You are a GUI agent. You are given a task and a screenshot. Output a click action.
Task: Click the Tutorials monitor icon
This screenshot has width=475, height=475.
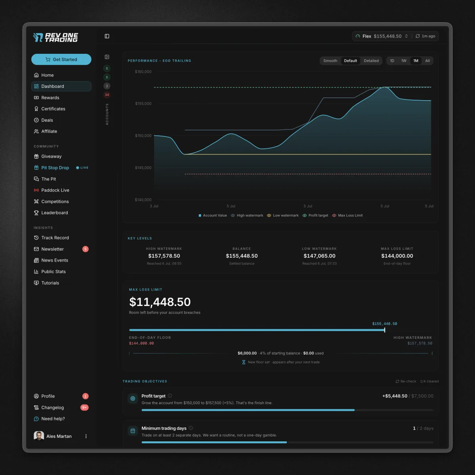[36, 283]
